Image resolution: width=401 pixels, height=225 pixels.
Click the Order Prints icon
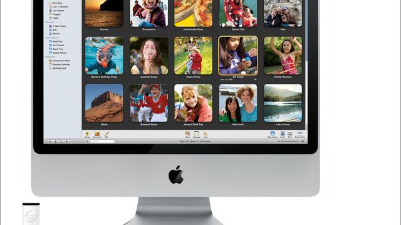[x=300, y=134]
